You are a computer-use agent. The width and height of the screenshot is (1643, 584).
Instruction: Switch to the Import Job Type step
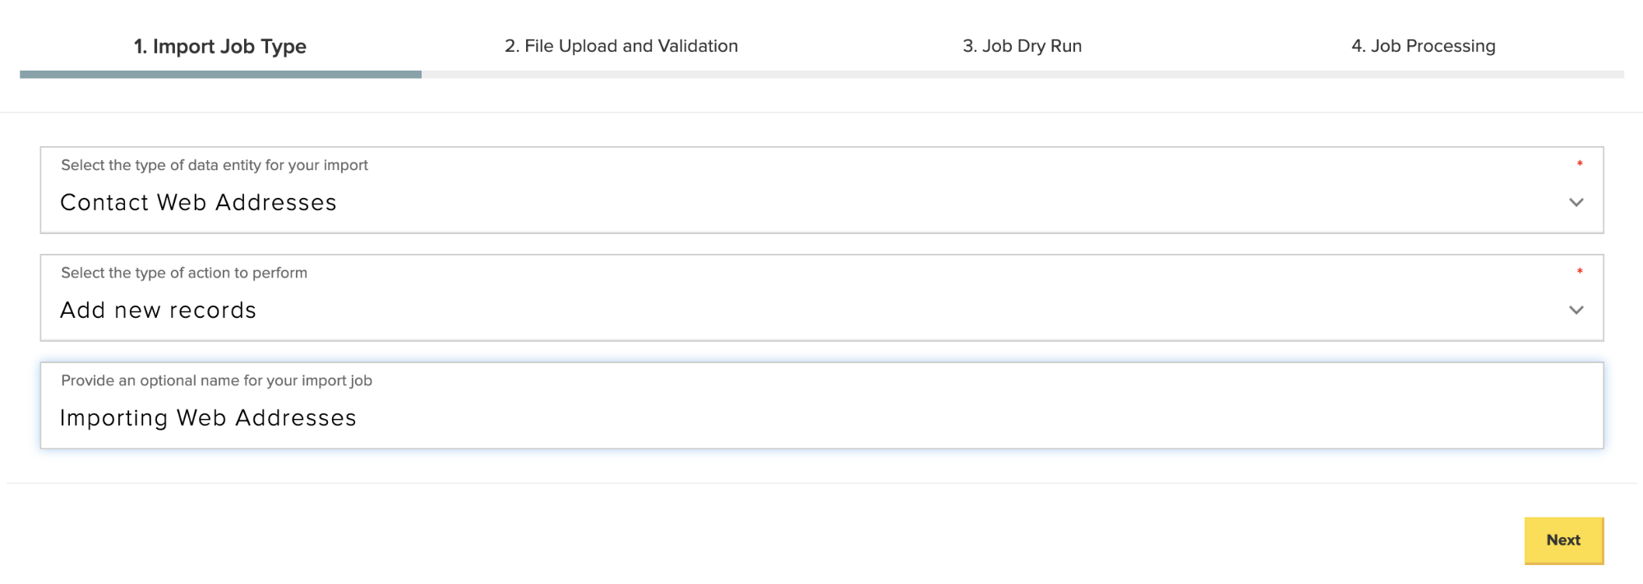(x=220, y=46)
